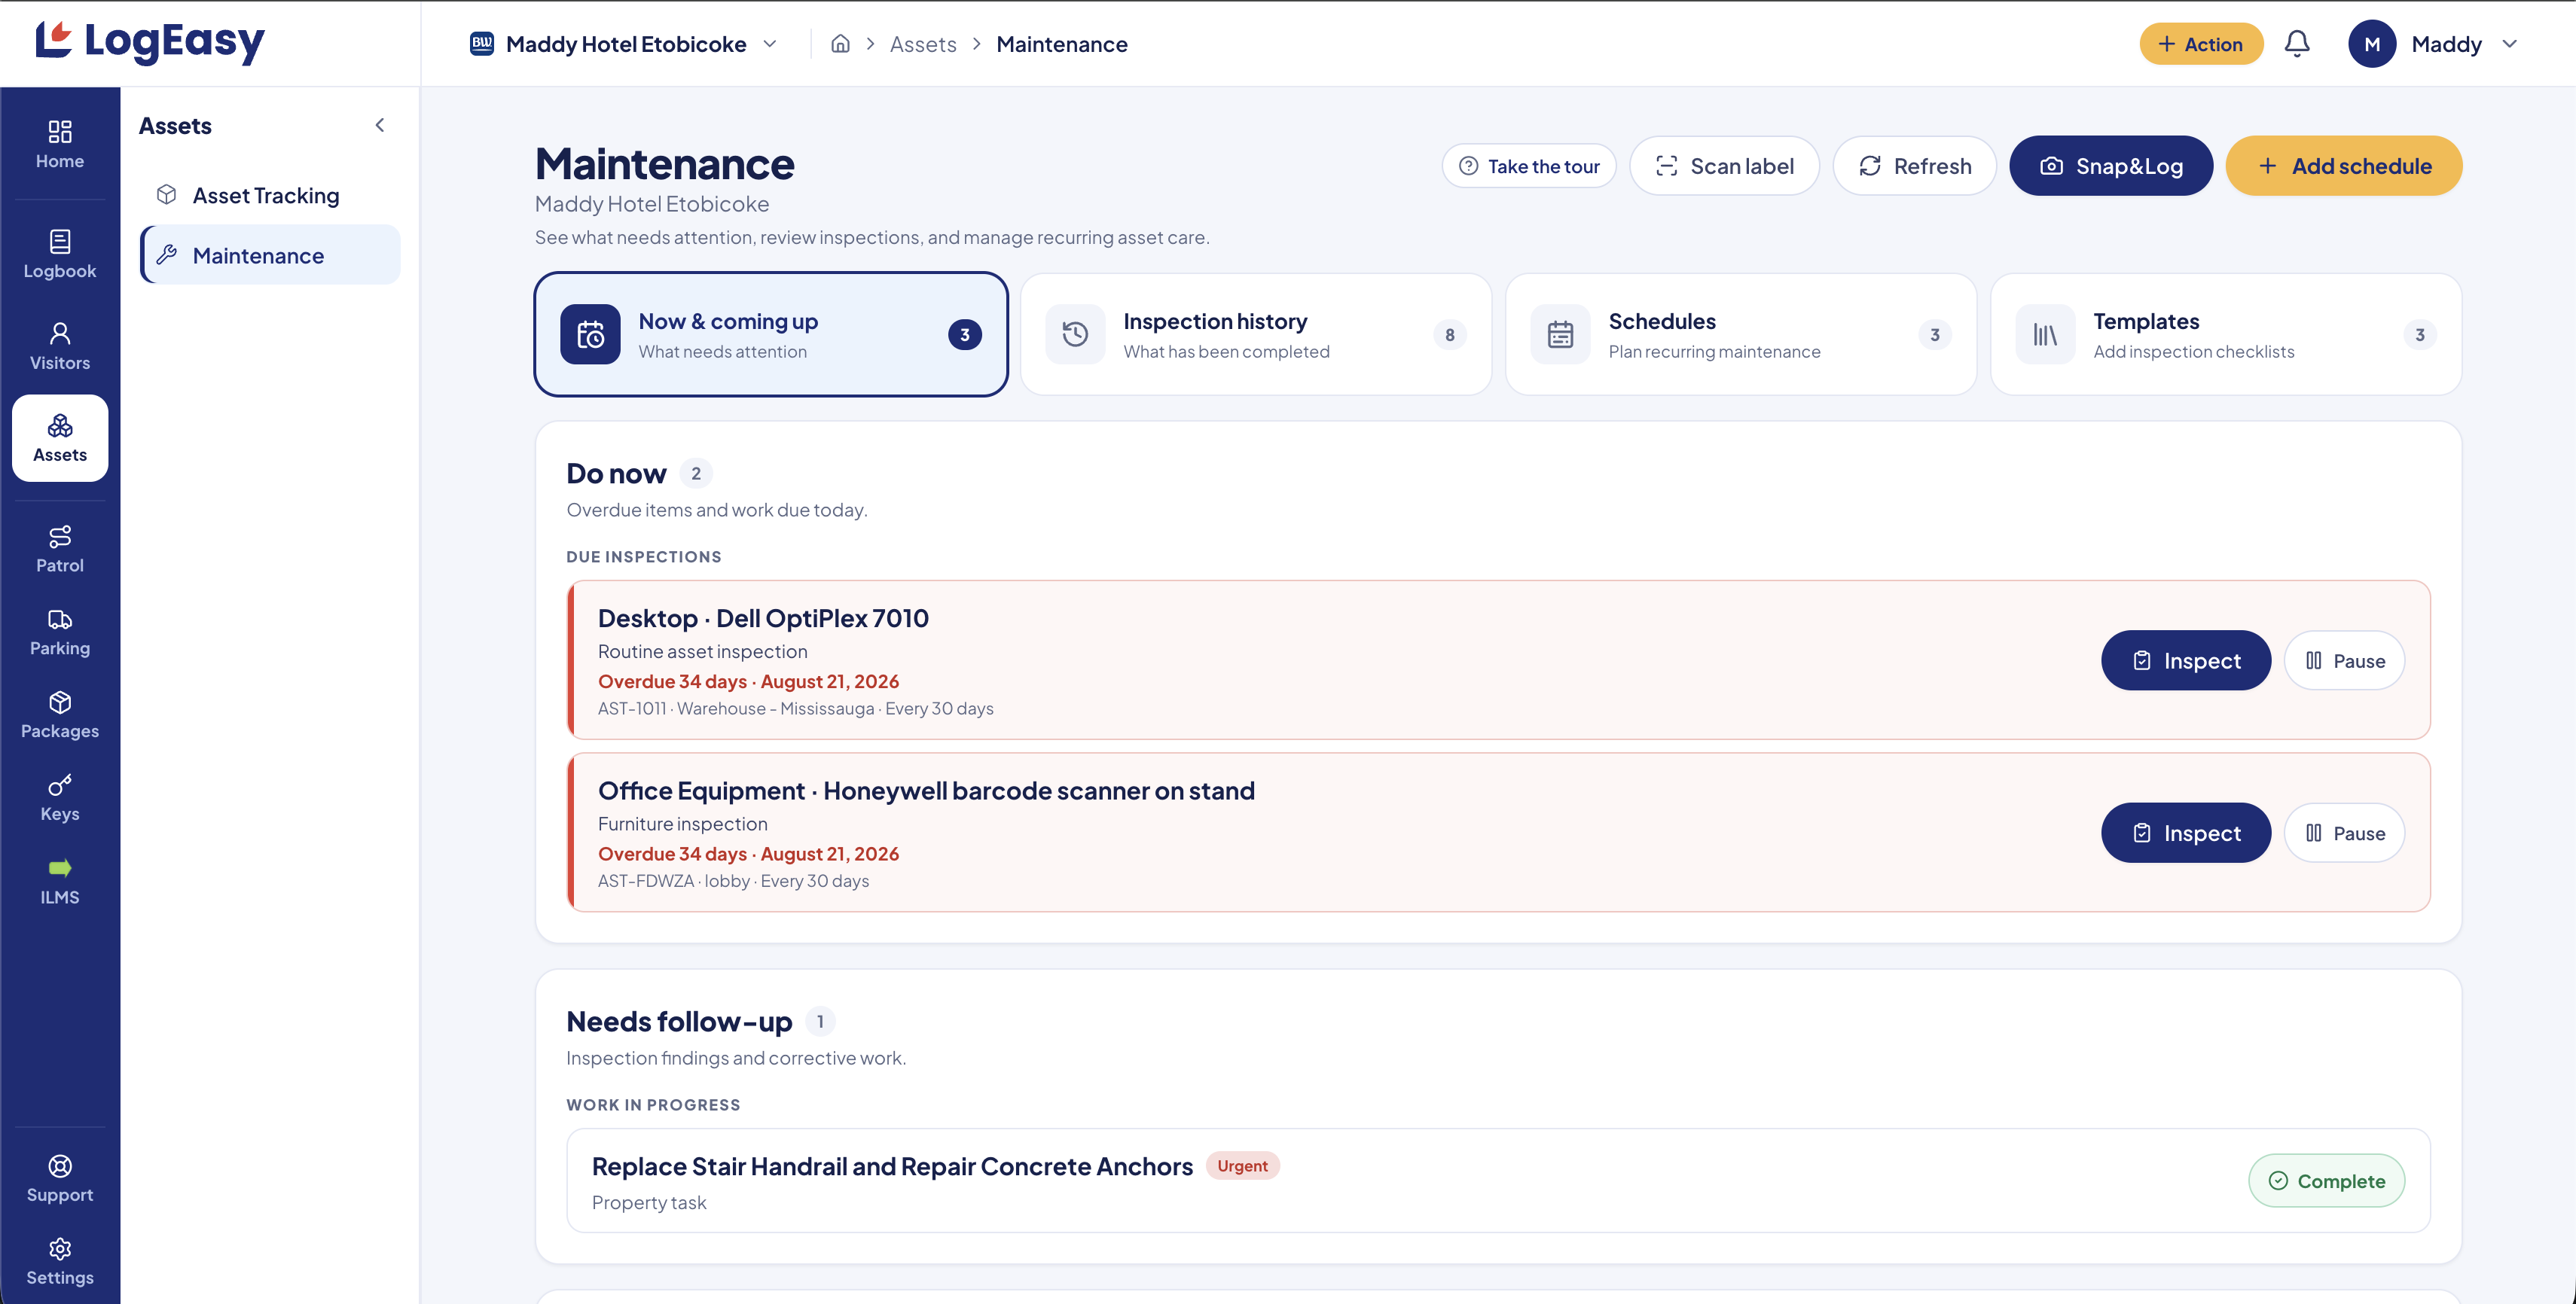Complete the Replace Stair Handrail task
The width and height of the screenshot is (2576, 1304).
[2326, 1181]
